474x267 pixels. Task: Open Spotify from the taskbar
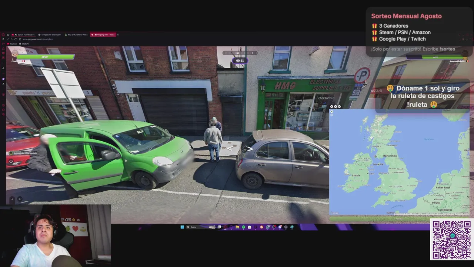click(243, 227)
